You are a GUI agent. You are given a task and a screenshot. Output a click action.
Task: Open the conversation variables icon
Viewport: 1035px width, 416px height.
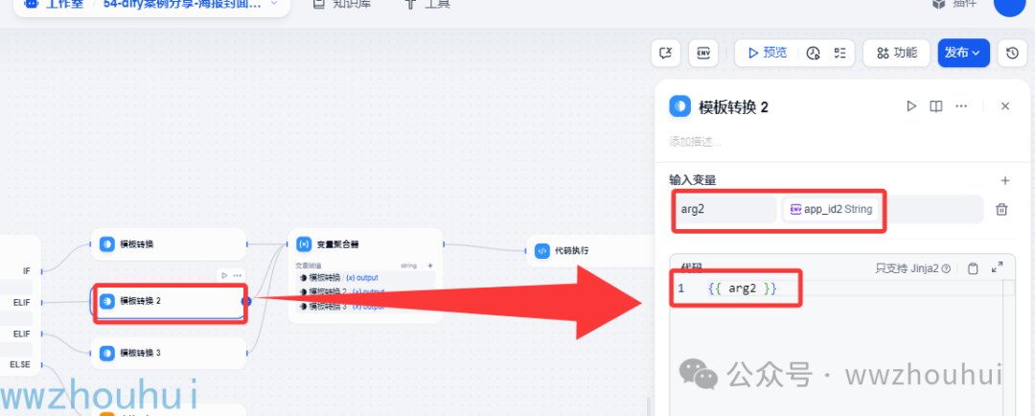[665, 54]
